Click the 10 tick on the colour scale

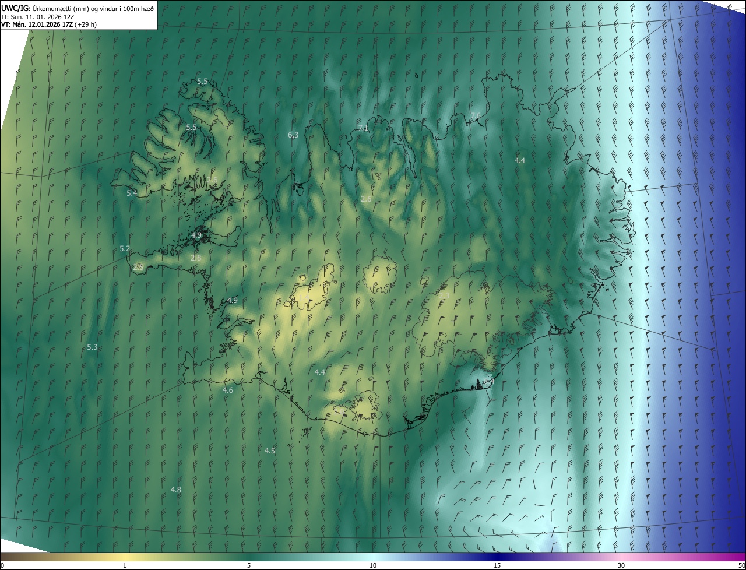tap(373, 565)
